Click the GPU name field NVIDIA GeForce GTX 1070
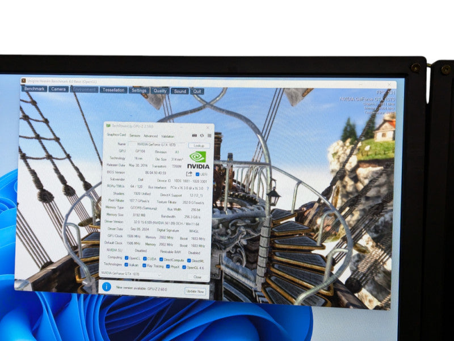 click(x=157, y=145)
